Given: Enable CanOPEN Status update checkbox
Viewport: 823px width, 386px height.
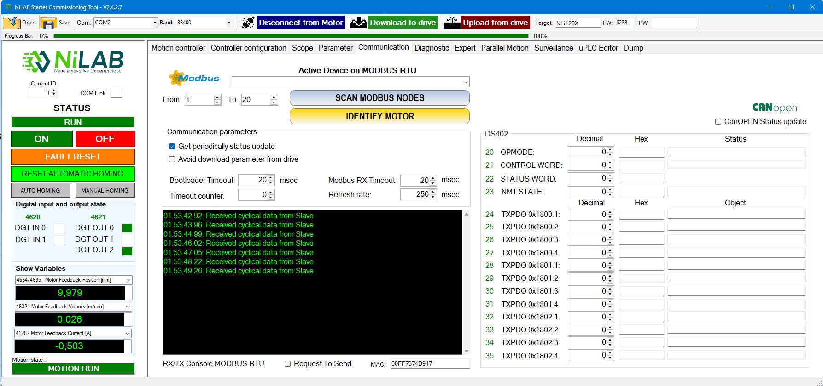Looking at the screenshot, I should click(x=718, y=122).
